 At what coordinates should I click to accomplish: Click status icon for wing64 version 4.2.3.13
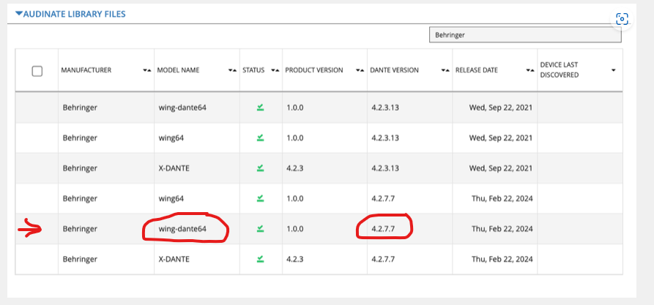click(x=260, y=138)
